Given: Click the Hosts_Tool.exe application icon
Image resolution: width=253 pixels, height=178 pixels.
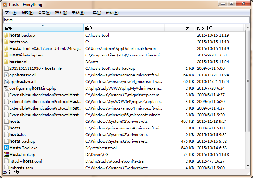Looking at the screenshot, I should click(x=6, y=148).
